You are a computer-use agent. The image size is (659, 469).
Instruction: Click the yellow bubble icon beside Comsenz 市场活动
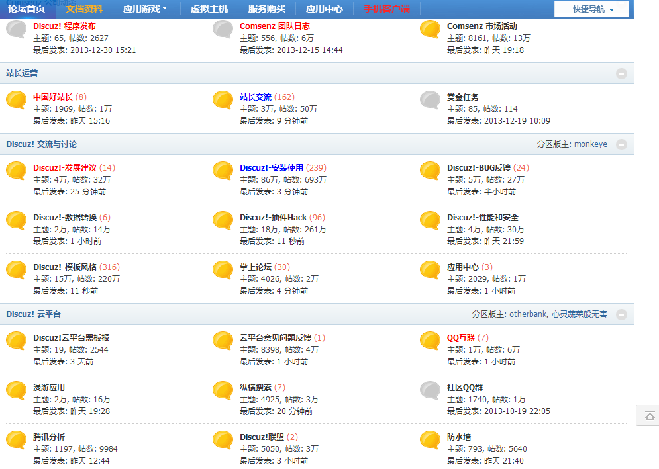pos(430,29)
